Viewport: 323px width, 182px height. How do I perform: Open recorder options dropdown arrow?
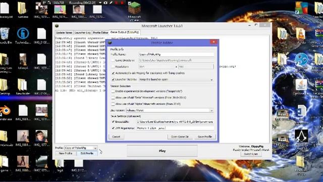point(100,3)
